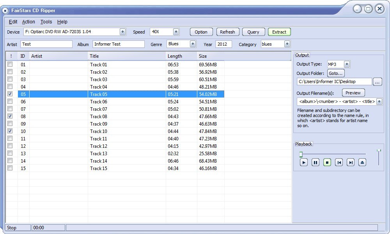Viewport: 390px width, 234px height.
Task: Check the Track 15 checkbox
Action: coord(10,168)
